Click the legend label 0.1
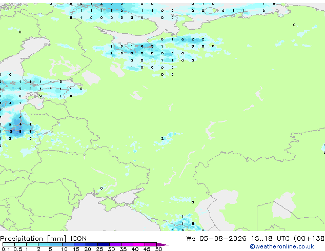325x251 pixels. [6, 249]
